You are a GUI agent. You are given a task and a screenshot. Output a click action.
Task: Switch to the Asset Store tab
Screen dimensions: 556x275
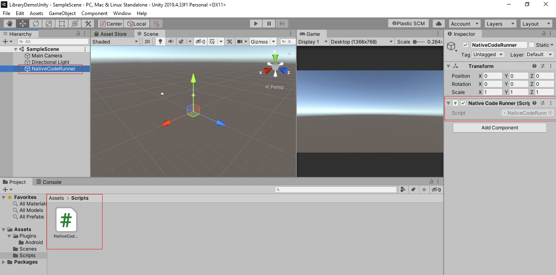point(110,34)
